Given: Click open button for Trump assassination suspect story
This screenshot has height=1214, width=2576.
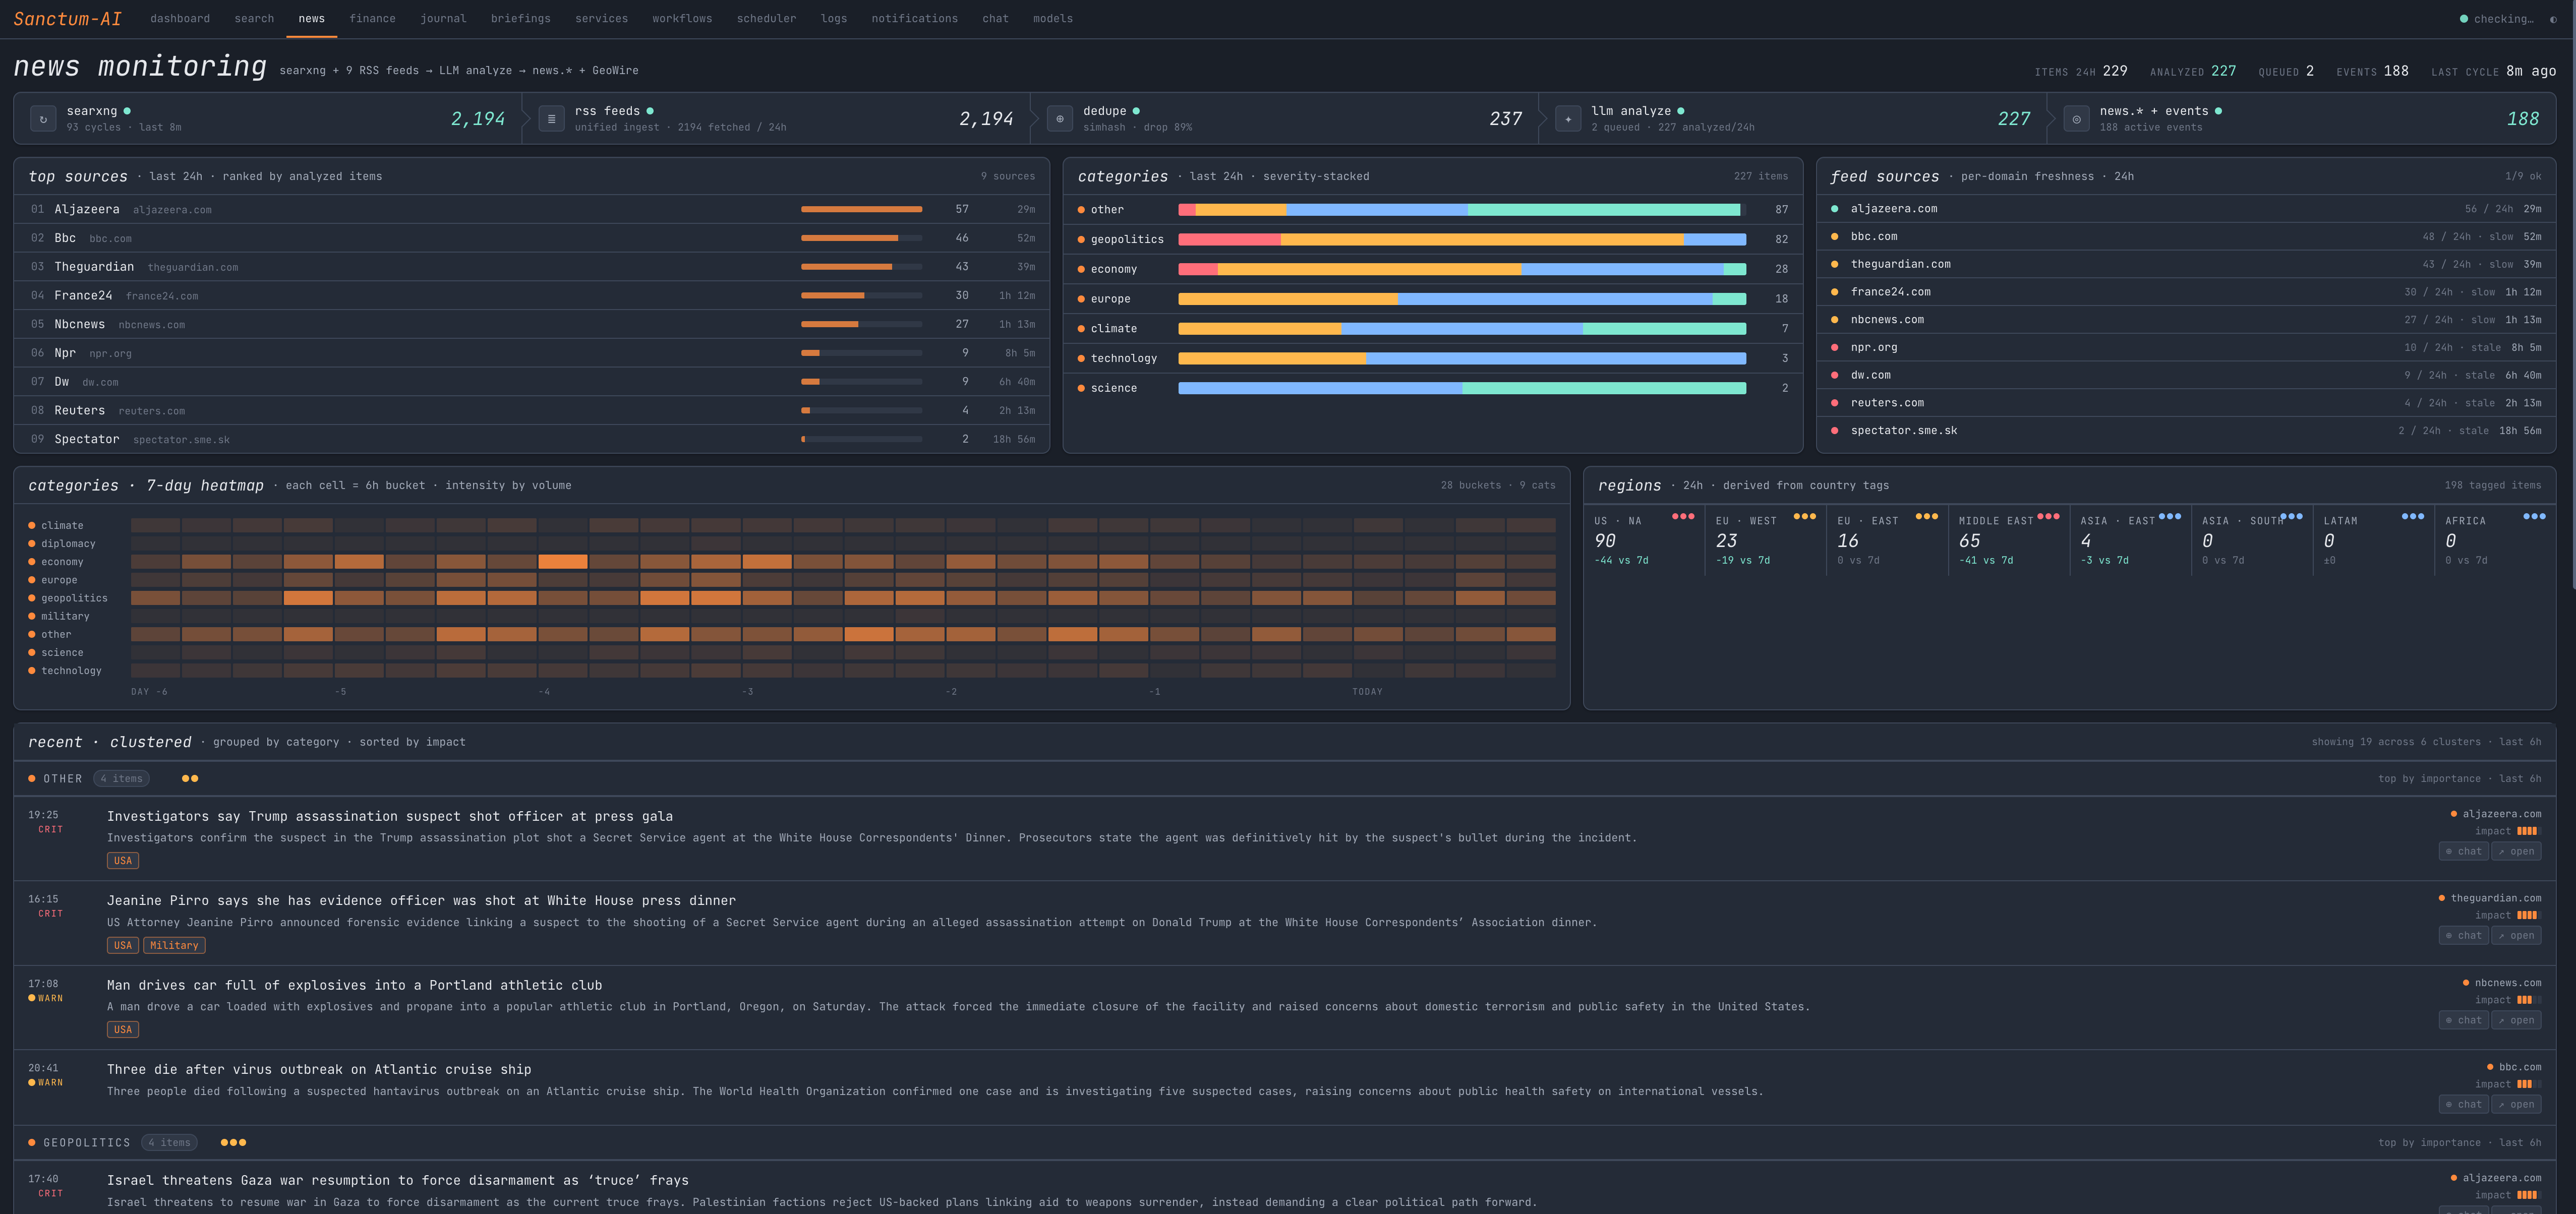Looking at the screenshot, I should tap(2516, 852).
